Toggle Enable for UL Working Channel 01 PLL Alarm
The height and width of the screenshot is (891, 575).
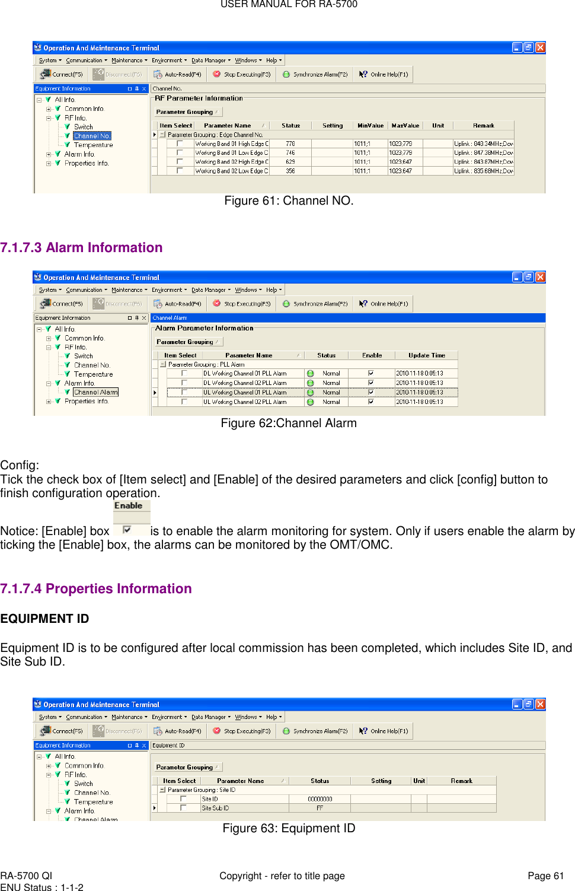pos(370,393)
